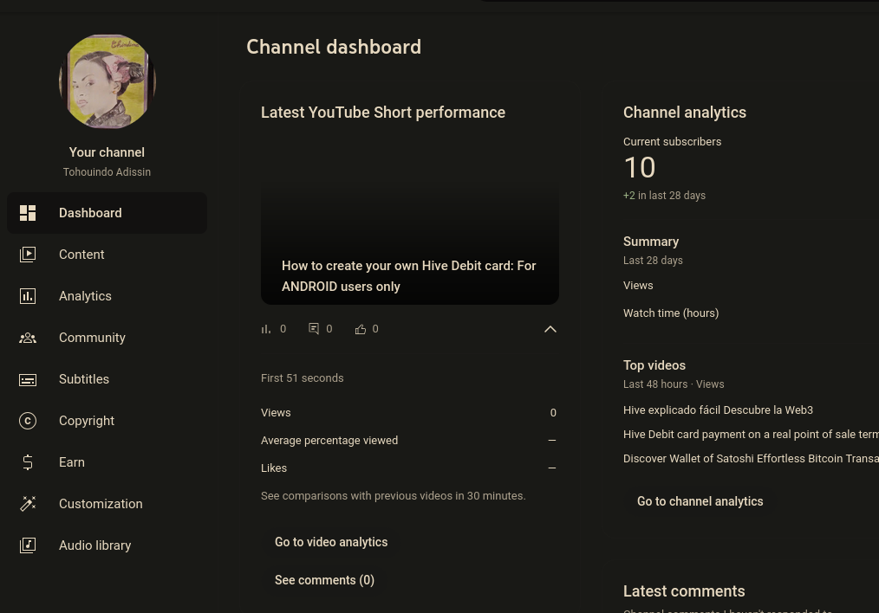
Task: Click the Short title 'How to create your own Hive Debit card'
Action: tap(408, 276)
